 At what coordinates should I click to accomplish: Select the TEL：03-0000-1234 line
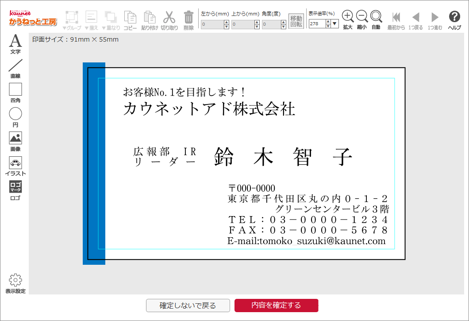click(308, 220)
